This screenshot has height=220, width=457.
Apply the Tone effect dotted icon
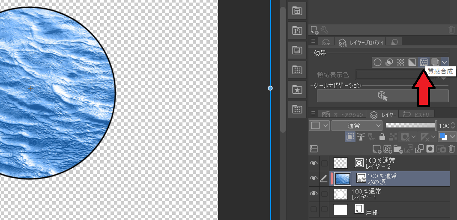tap(400, 62)
